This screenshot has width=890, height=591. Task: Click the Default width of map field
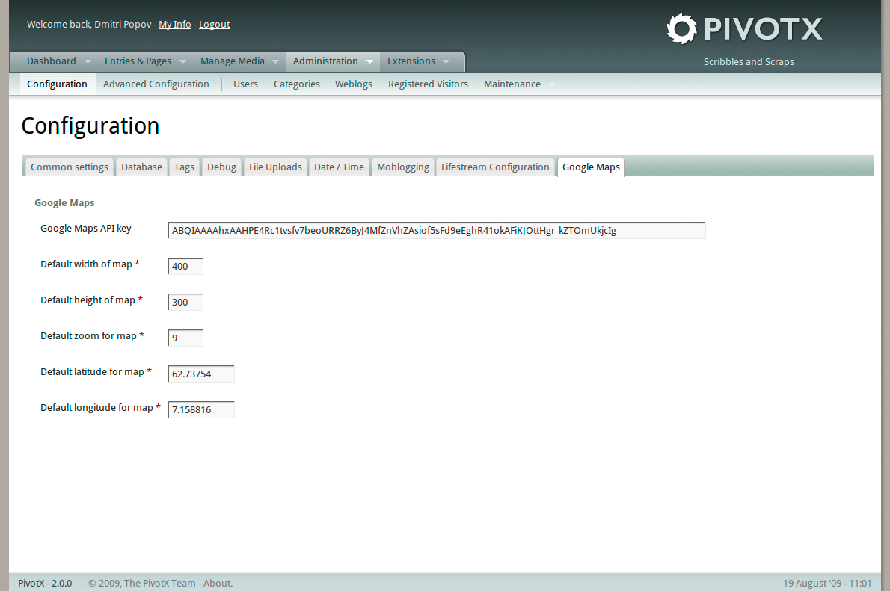[x=185, y=266]
